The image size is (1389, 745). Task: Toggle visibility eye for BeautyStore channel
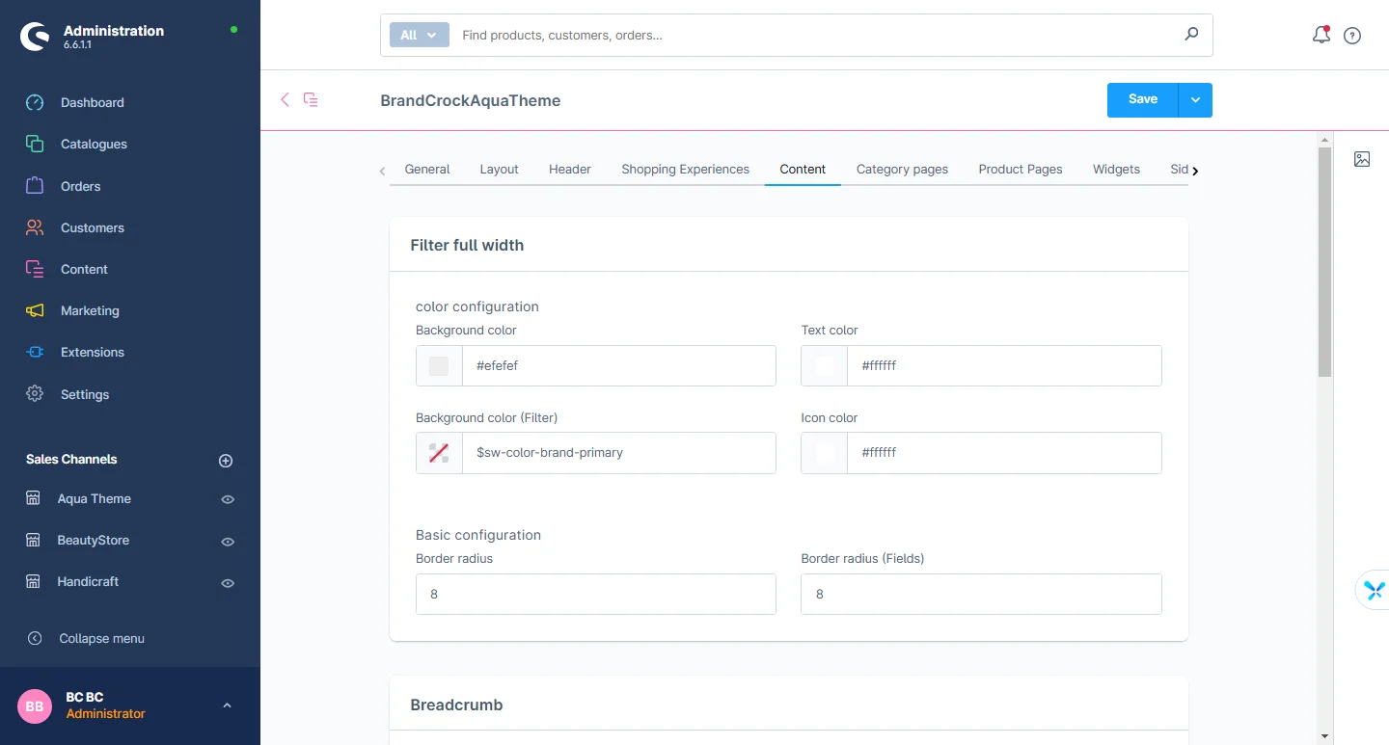[228, 542]
